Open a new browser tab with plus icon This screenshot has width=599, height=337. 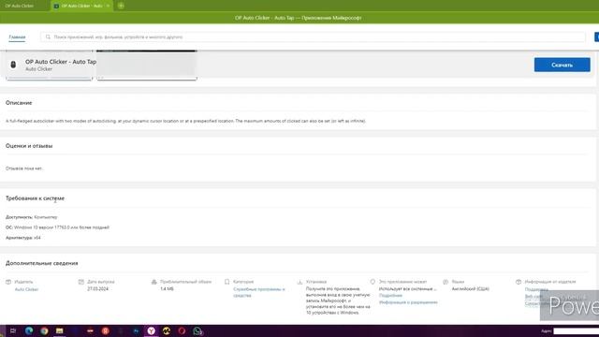point(121,6)
